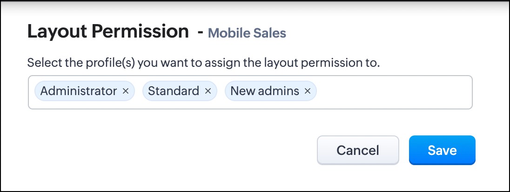Save the layout permission settings
This screenshot has height=192, width=510.
tap(442, 150)
